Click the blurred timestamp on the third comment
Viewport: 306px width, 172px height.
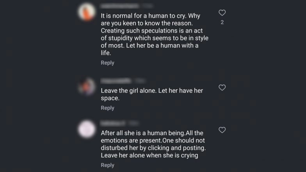(x=133, y=123)
